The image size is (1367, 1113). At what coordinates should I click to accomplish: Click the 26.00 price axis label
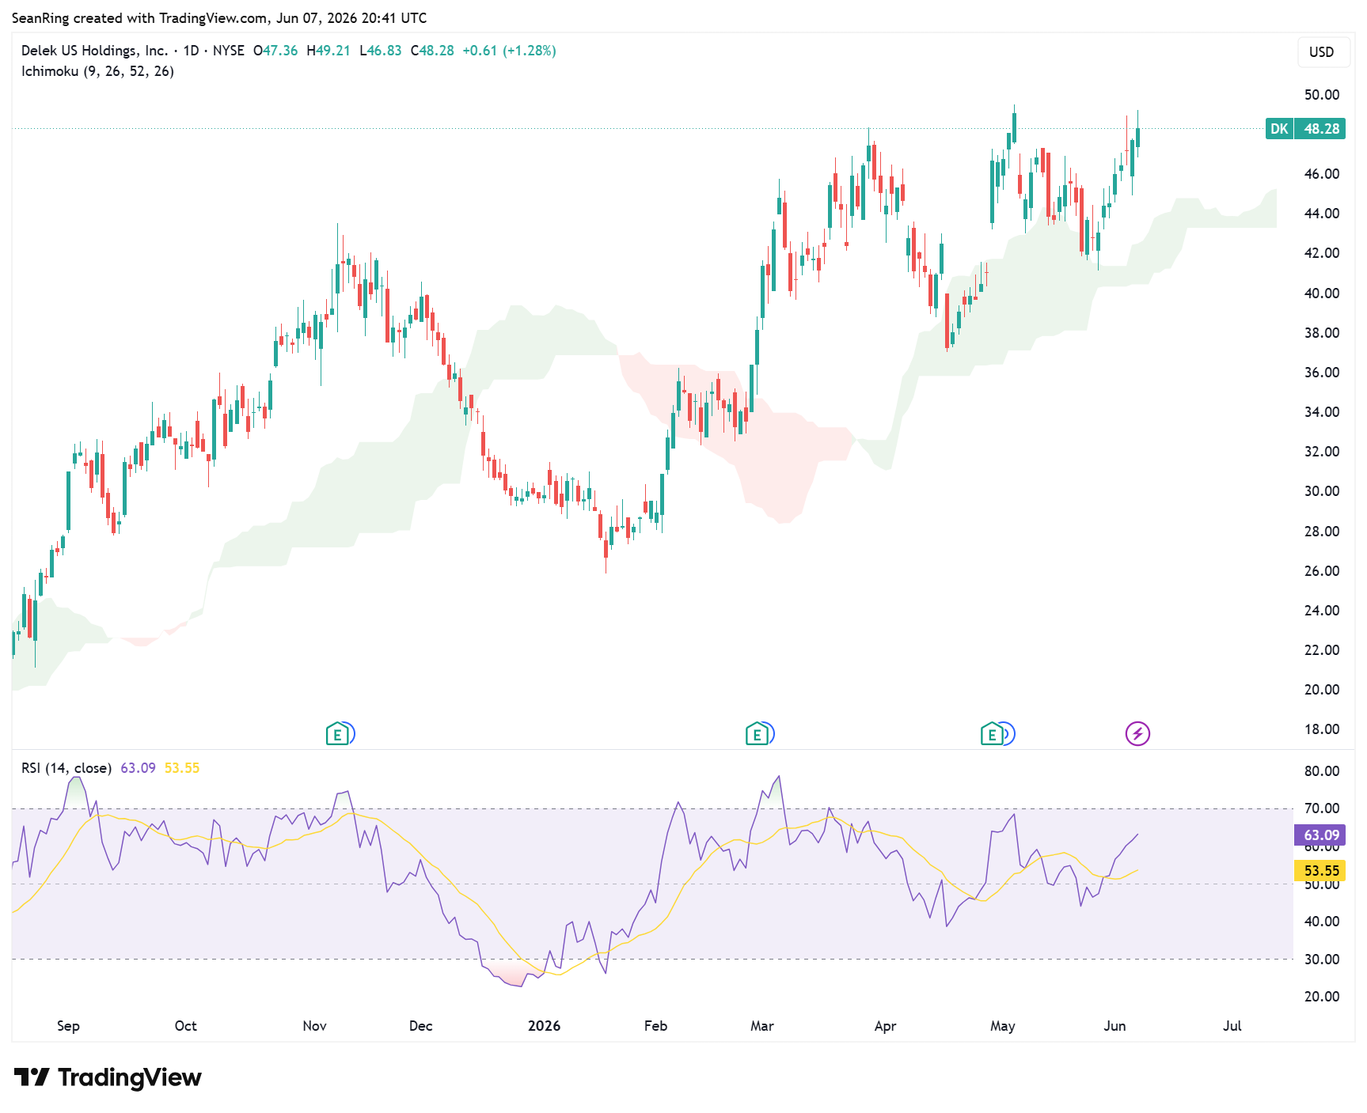(1321, 571)
